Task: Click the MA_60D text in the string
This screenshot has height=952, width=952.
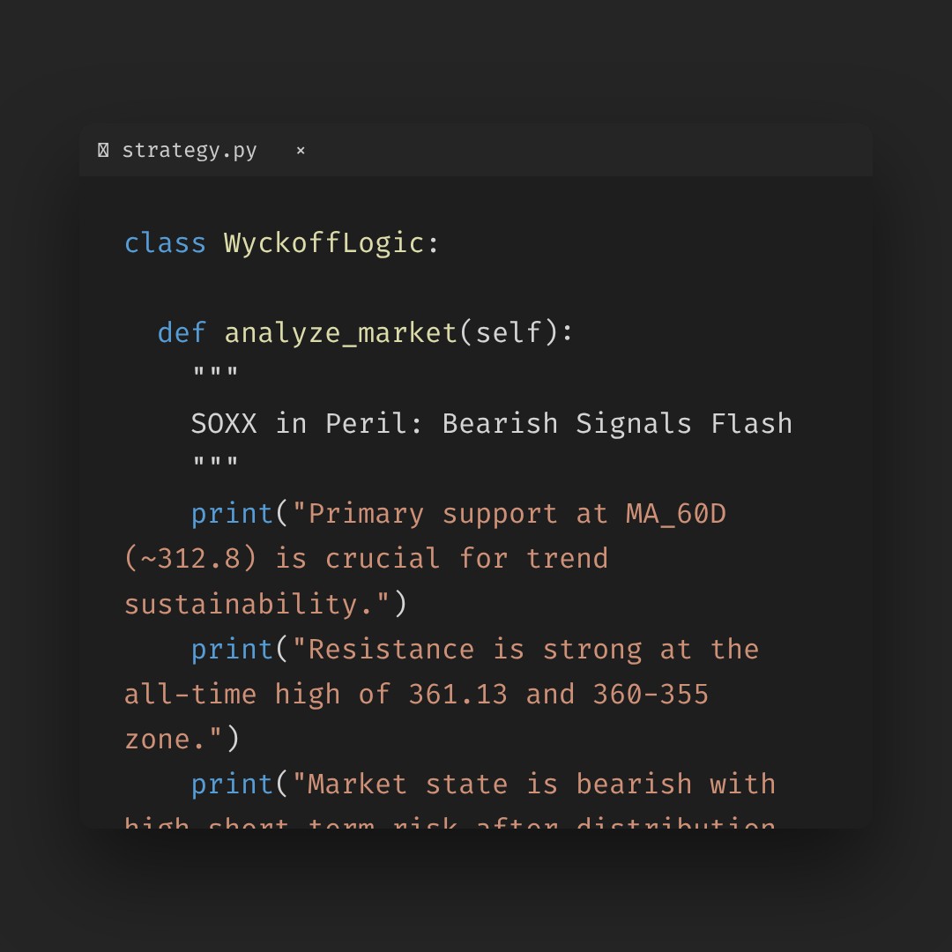Action: coord(675,514)
